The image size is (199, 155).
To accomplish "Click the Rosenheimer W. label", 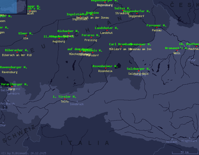I will click(105, 66).
